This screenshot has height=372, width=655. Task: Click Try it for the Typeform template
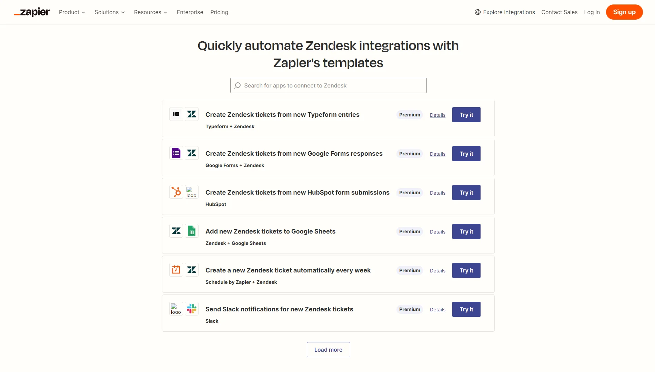[466, 115]
